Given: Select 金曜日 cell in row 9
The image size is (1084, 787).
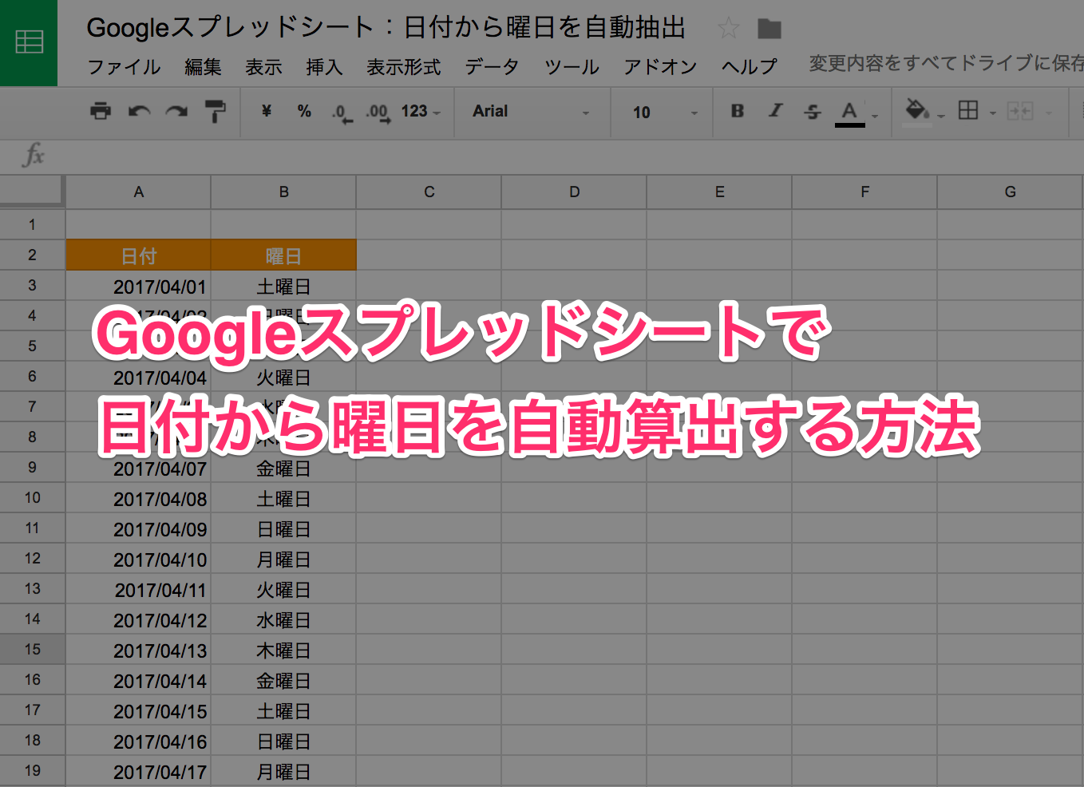Looking at the screenshot, I should pyautogui.click(x=283, y=468).
